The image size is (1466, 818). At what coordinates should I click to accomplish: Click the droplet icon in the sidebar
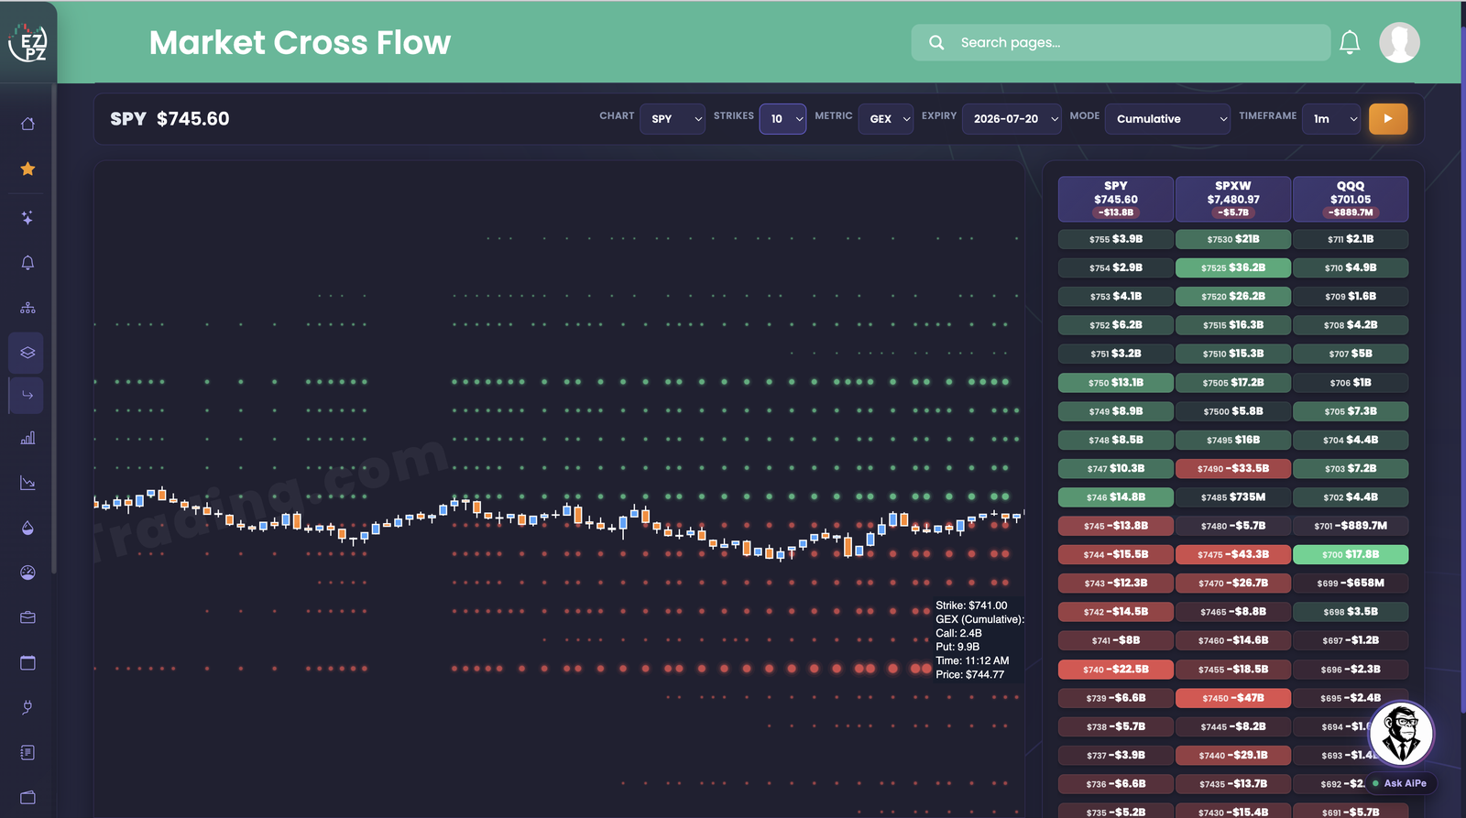point(27,528)
